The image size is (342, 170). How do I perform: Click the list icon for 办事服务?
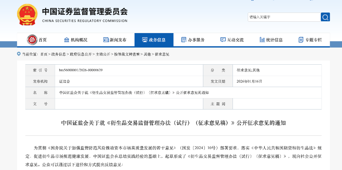(x=184, y=40)
